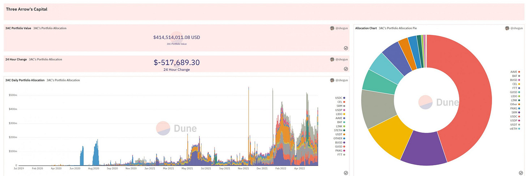The width and height of the screenshot is (526, 176).
Task: Toggle USDT entry in pie chart legend
Action: [516, 124]
